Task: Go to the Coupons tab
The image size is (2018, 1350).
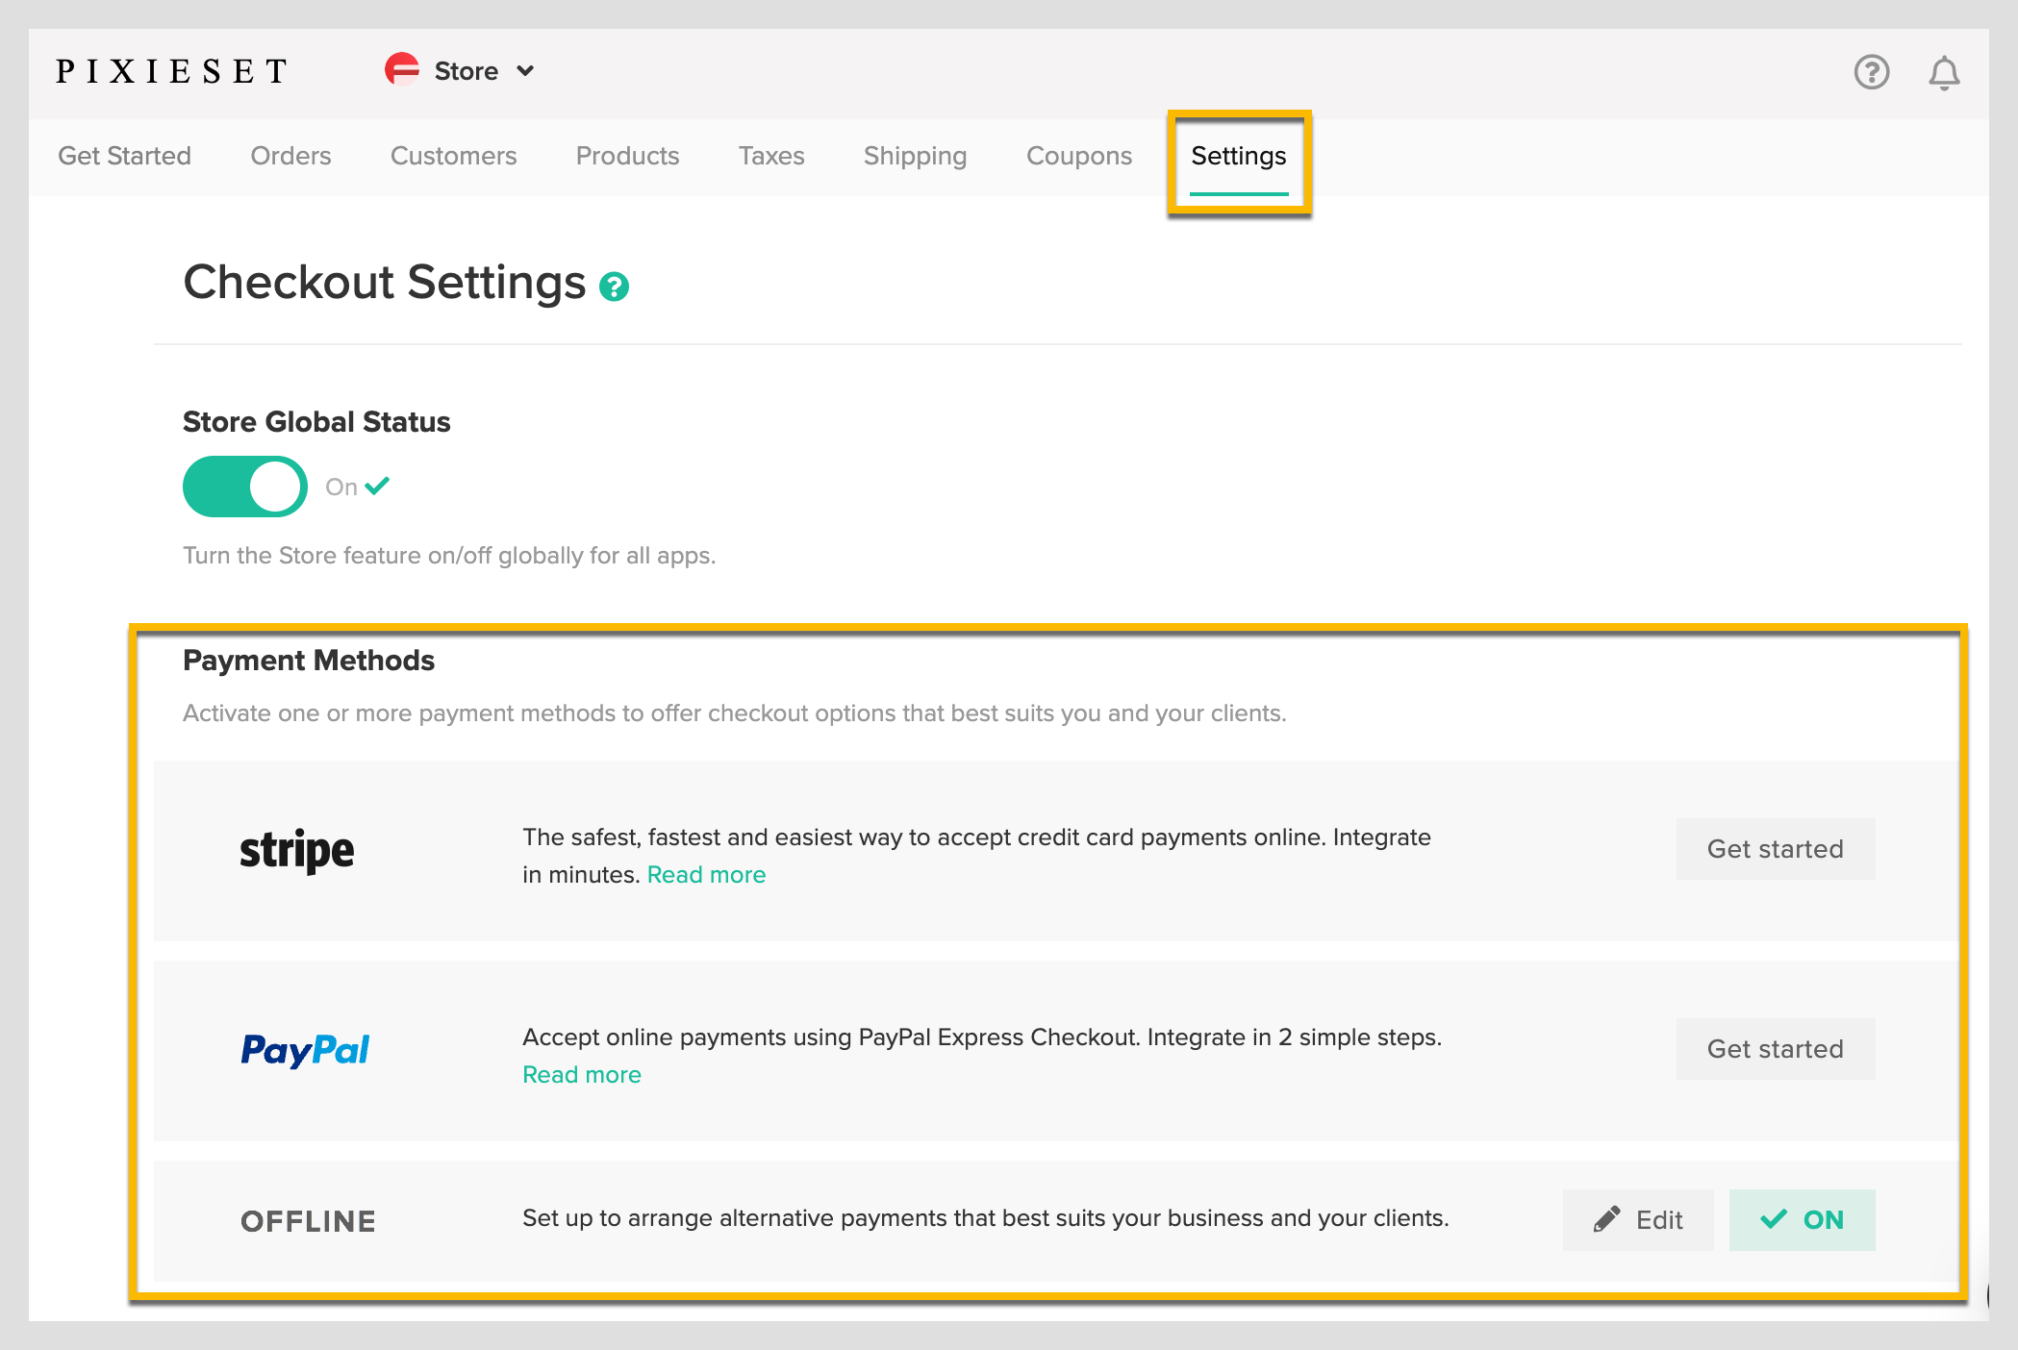Action: (1078, 156)
